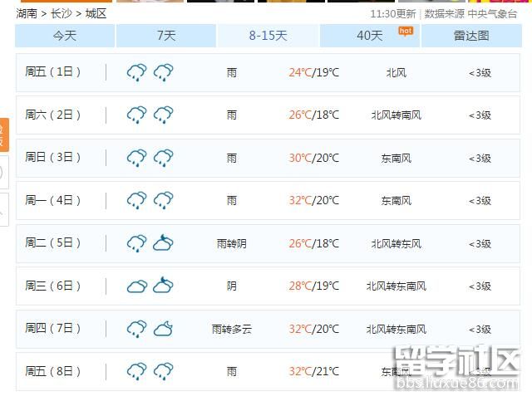This screenshot has height=401, width=532.
Task: Open the 40天 forecast tab
Action: (x=369, y=36)
